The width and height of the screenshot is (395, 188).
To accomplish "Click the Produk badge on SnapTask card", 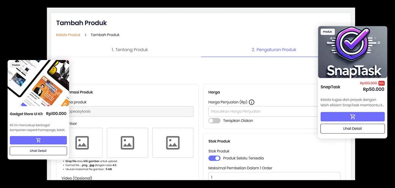I will click(327, 32).
